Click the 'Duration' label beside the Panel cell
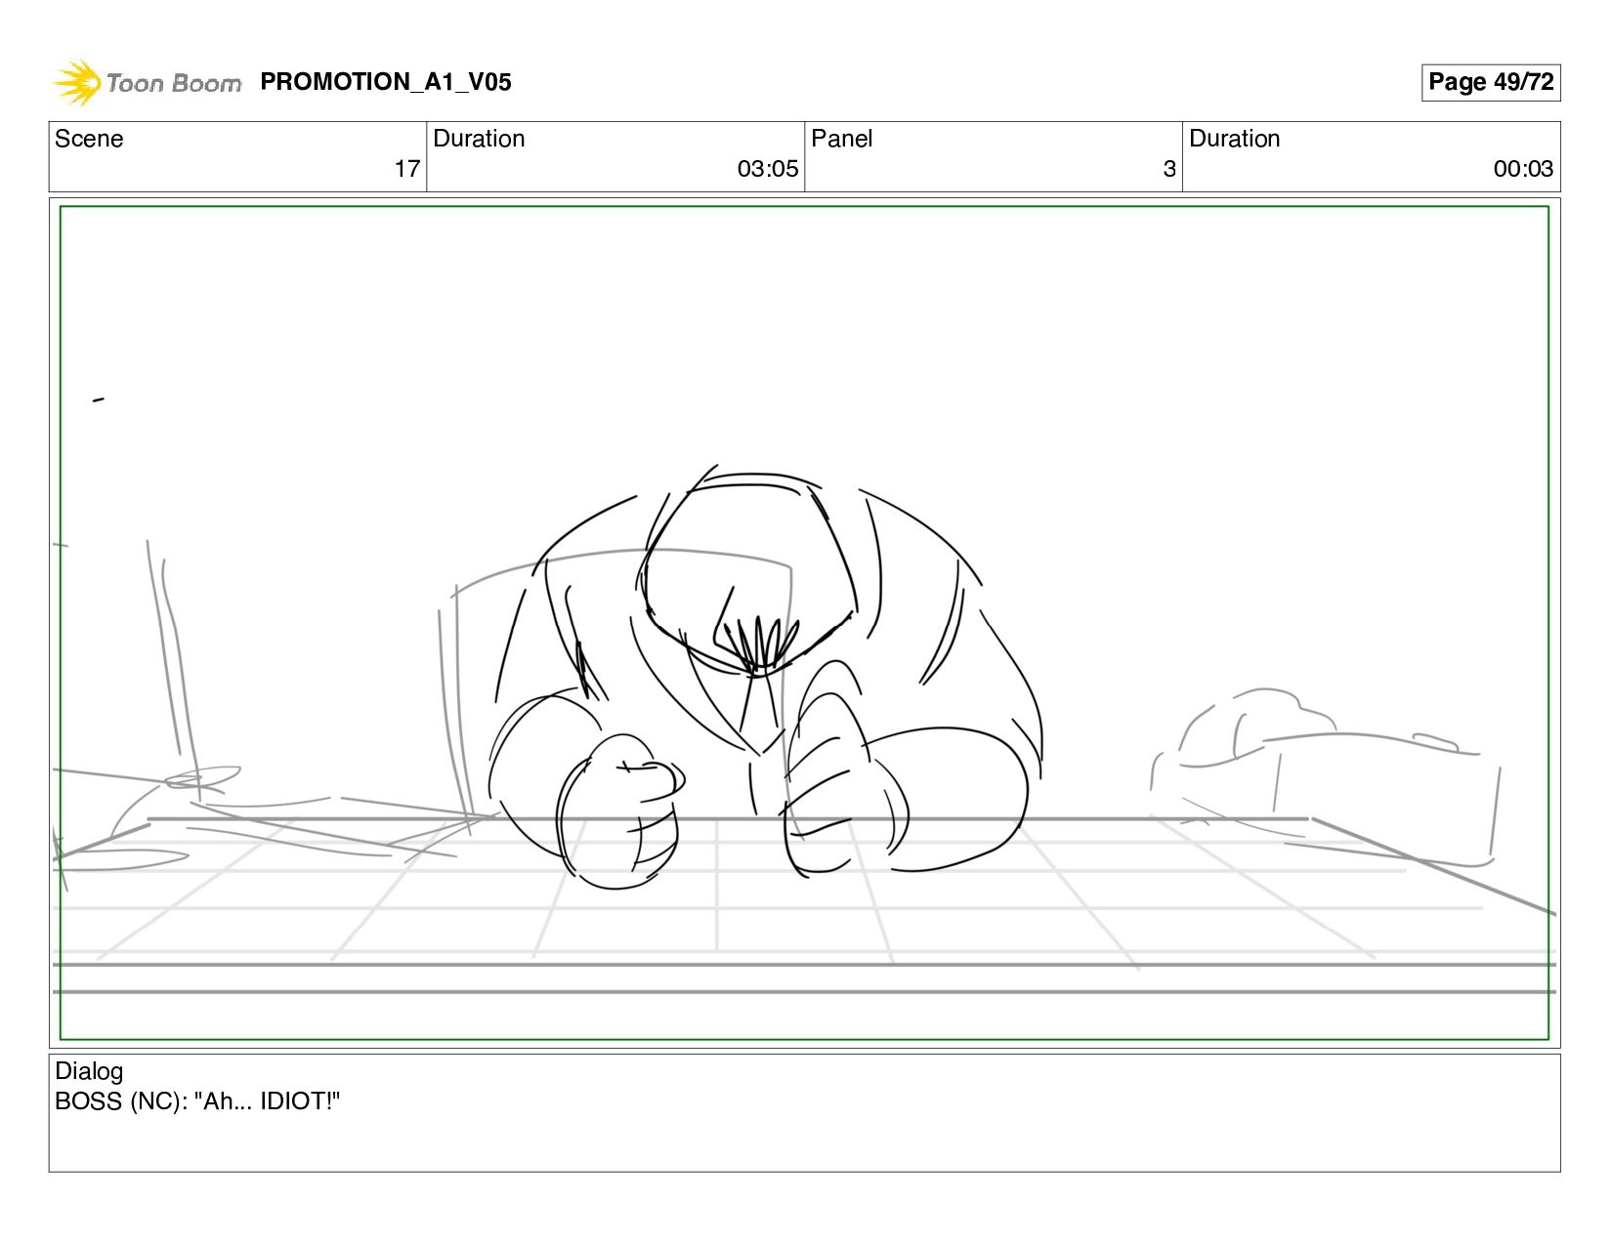 [x=1234, y=139]
